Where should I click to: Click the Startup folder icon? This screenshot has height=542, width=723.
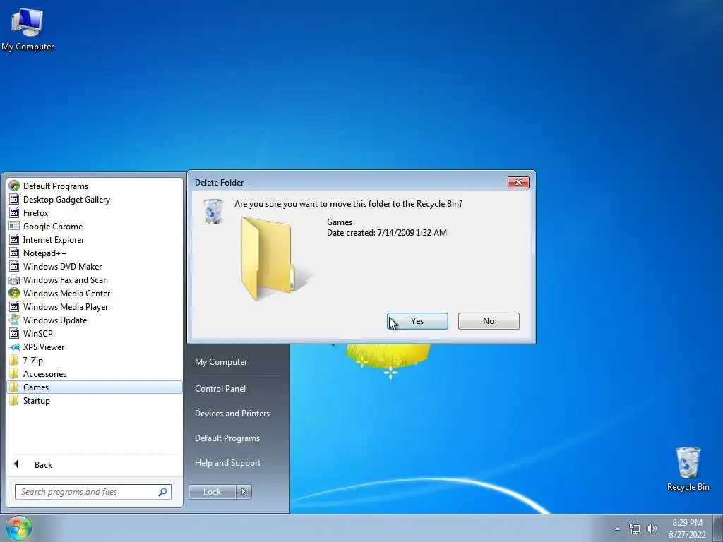coord(14,401)
